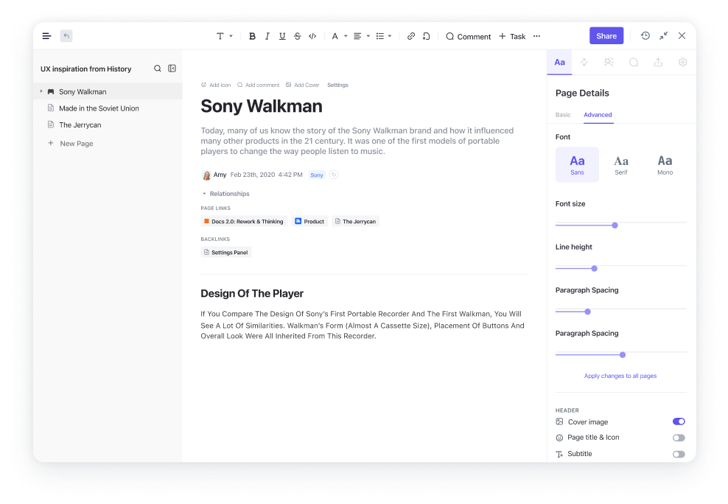Toggle the sidebar menu hamburger icon
The image size is (728, 504).
click(x=46, y=35)
